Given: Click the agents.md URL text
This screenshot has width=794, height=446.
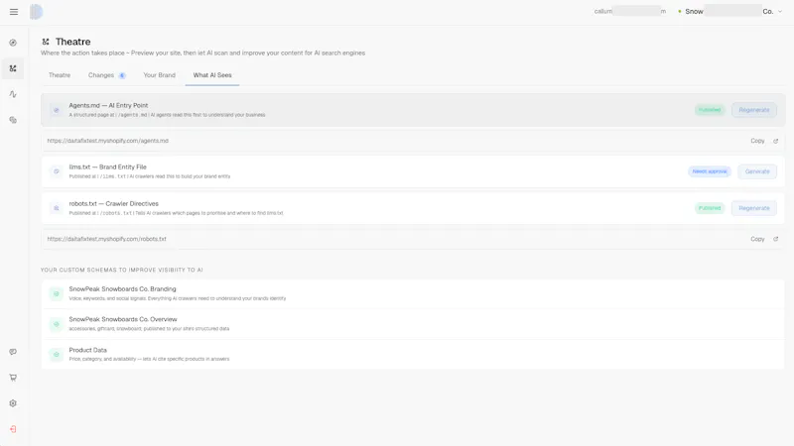Looking at the screenshot, I should (x=108, y=141).
